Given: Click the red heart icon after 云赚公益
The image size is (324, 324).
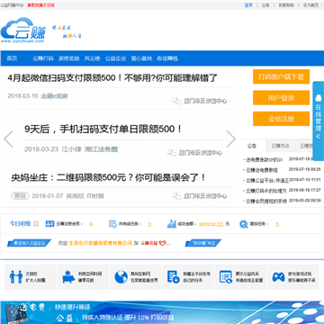Looking at the screenshot, I should (x=162, y=243).
